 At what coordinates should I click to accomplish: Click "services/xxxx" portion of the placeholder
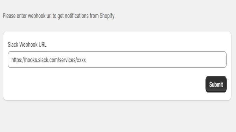pyautogui.click(x=73, y=60)
